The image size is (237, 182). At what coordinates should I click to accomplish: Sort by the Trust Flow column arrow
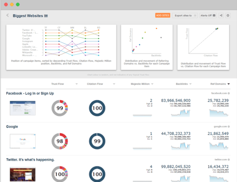(77, 84)
